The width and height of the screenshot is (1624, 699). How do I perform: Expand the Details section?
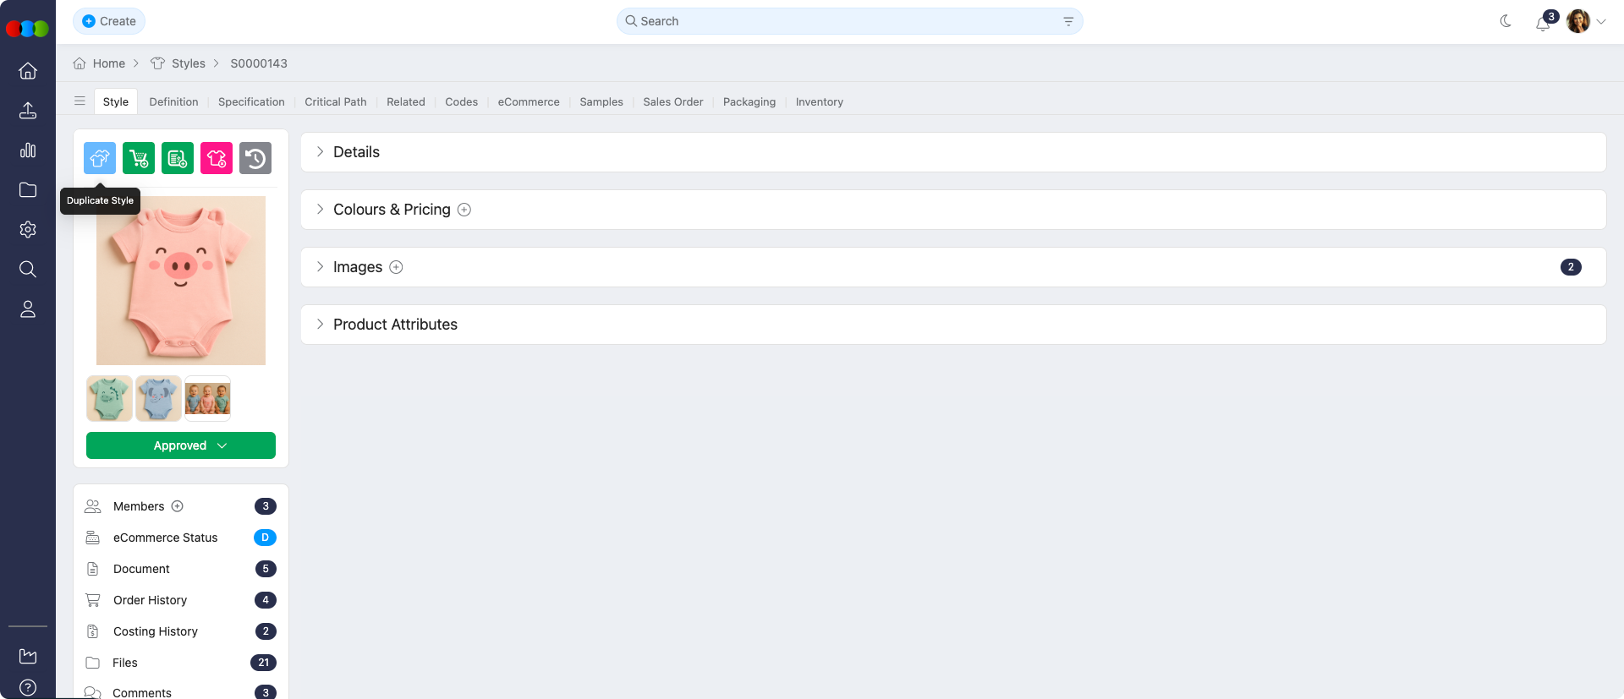tap(356, 152)
